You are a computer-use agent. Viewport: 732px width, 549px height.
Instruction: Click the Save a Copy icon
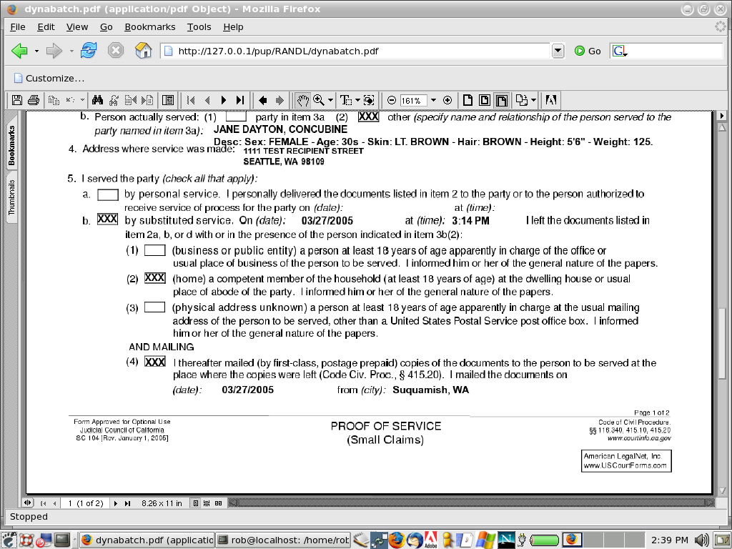[17, 100]
